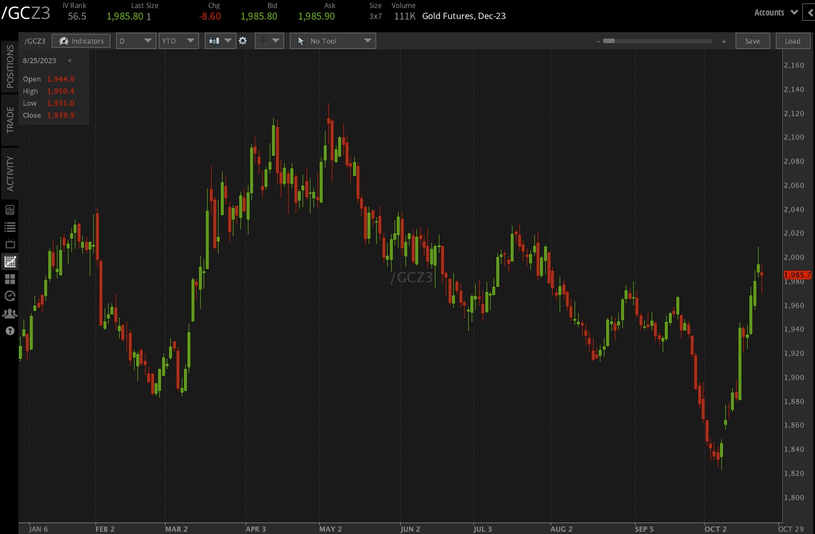Click the 2,160 price axis label

794,66
